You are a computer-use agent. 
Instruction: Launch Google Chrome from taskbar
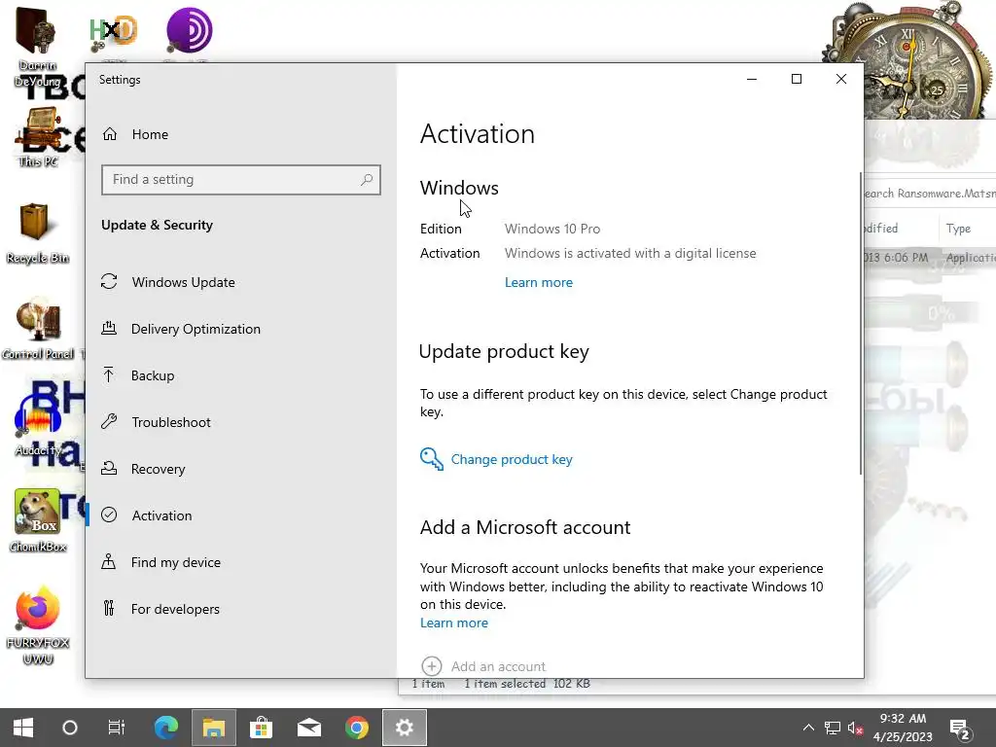click(x=357, y=728)
